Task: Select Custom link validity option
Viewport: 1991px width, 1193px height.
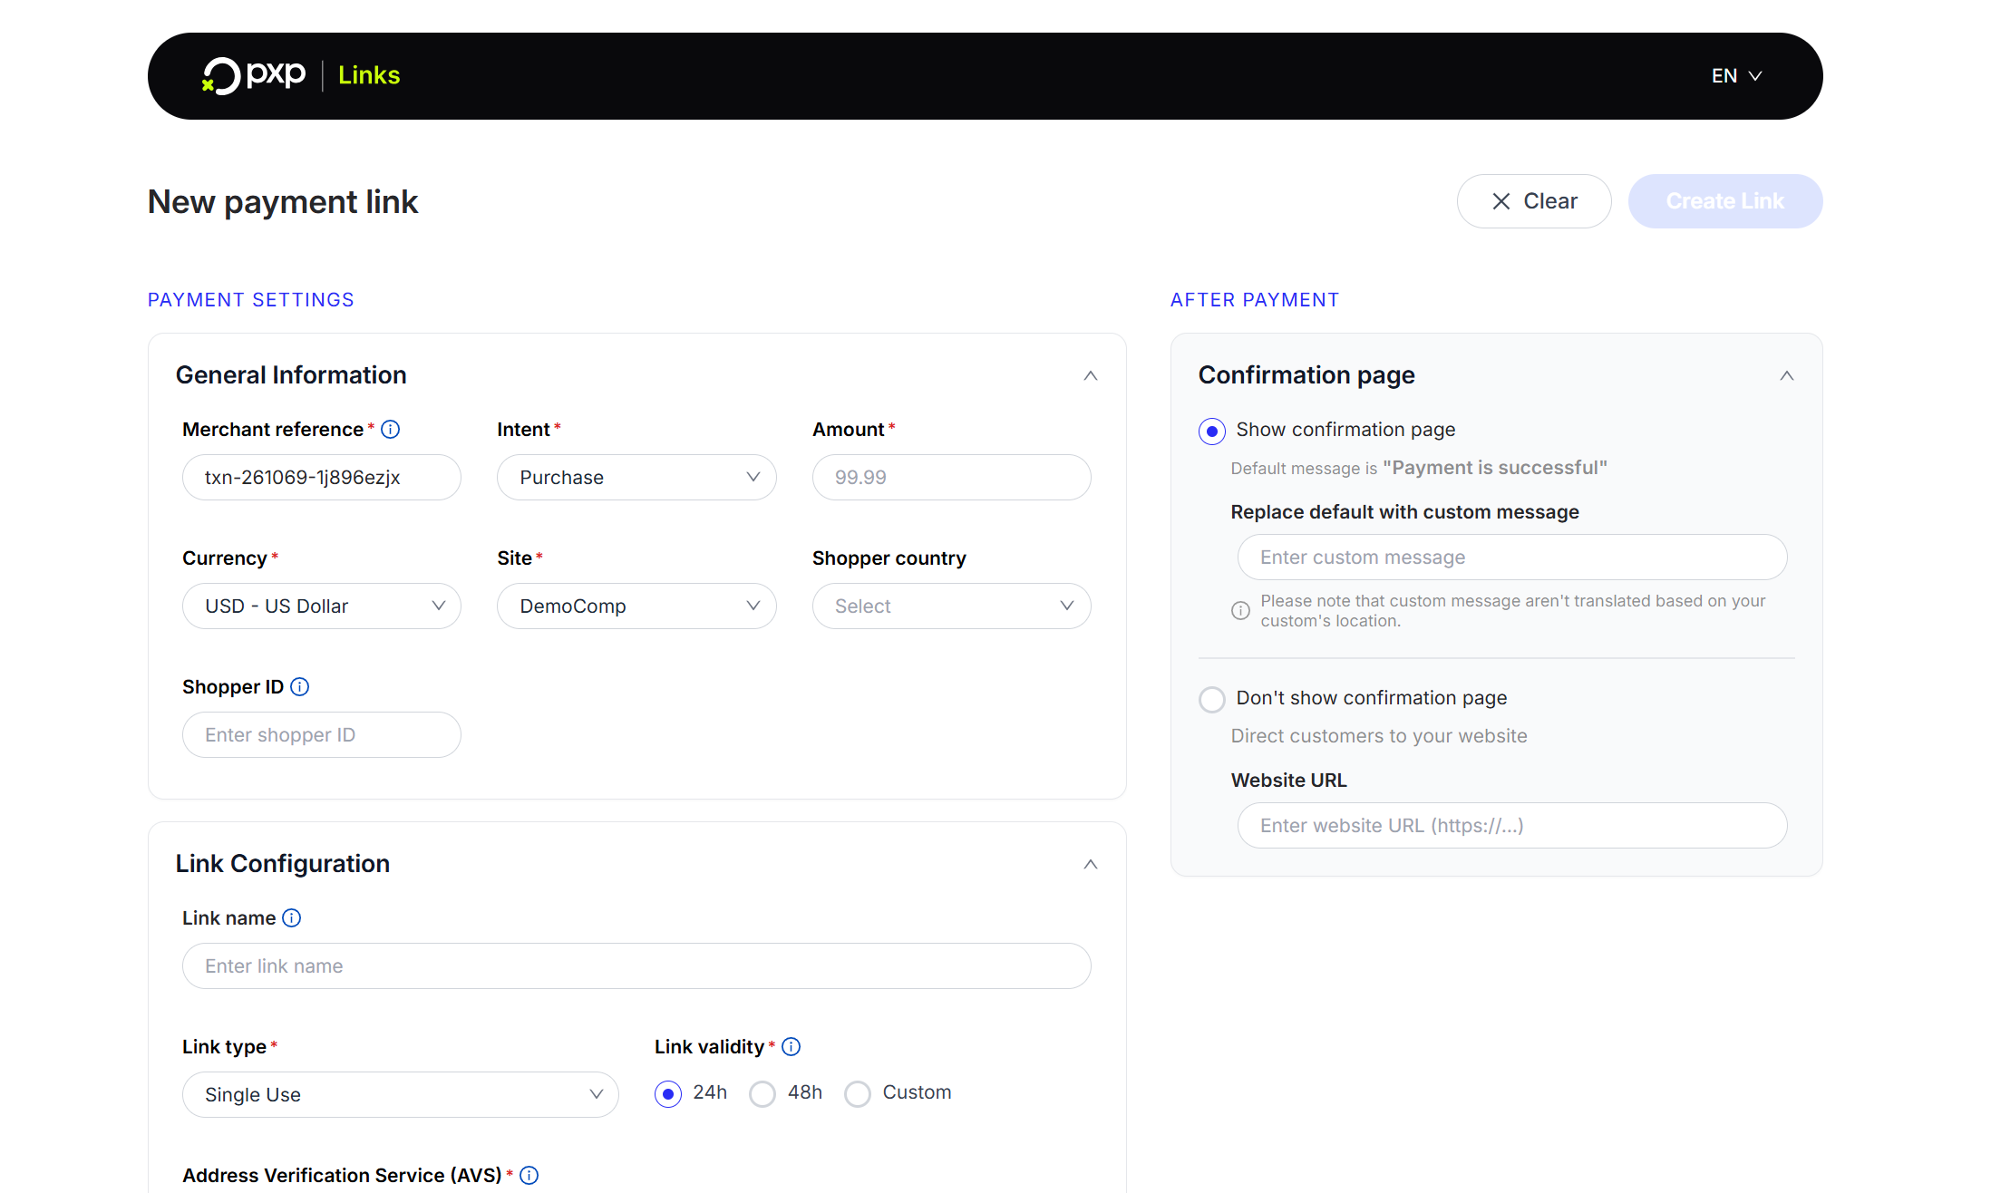Action: [x=858, y=1094]
